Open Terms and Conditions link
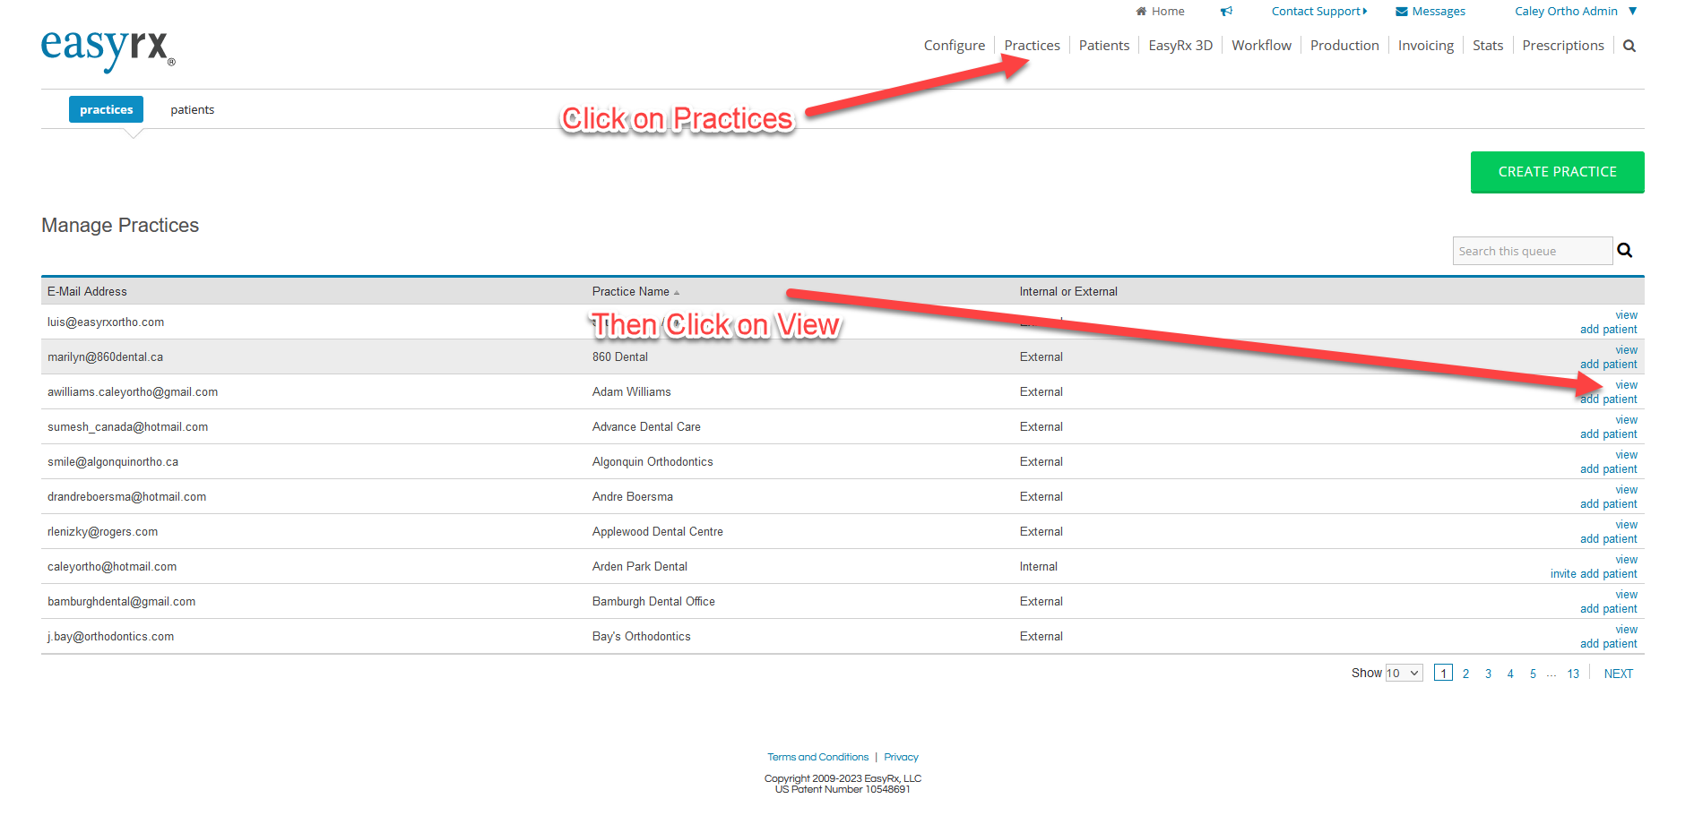 817,757
